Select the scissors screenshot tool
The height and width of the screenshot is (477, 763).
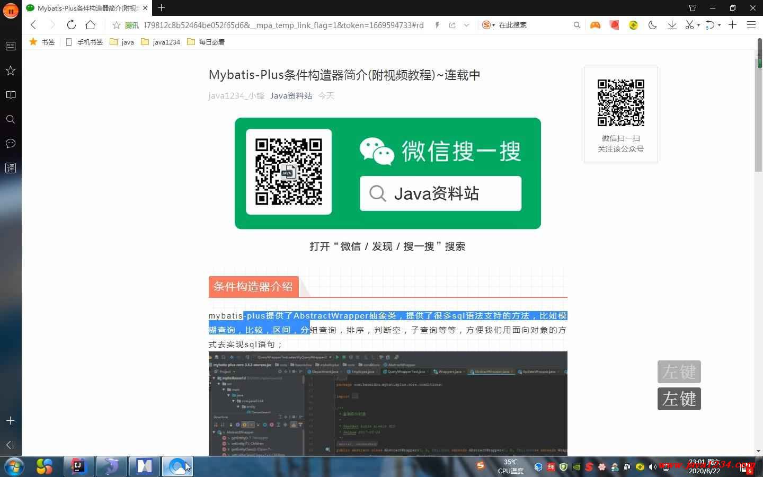[689, 25]
